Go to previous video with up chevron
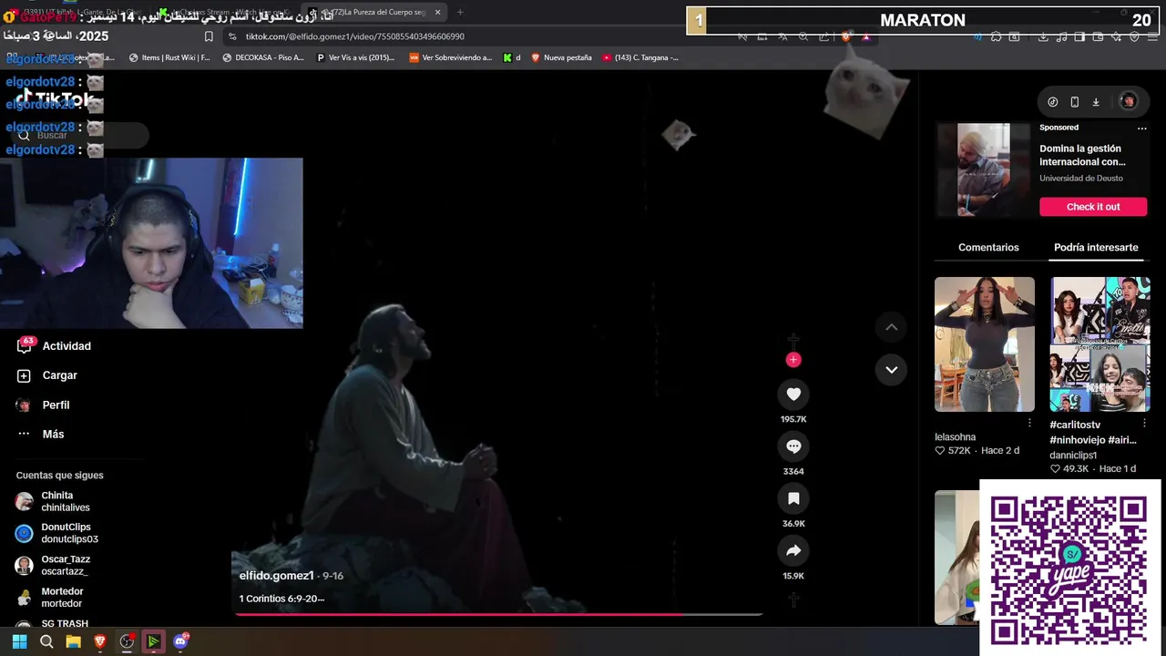Image resolution: width=1166 pixels, height=656 pixels. (x=891, y=327)
